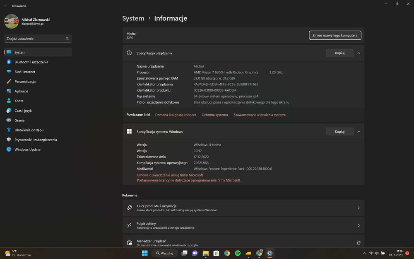The width and height of the screenshot is (414, 259).
Task: Click the chevron on Pulpit zdalny row
Action: (x=359, y=225)
